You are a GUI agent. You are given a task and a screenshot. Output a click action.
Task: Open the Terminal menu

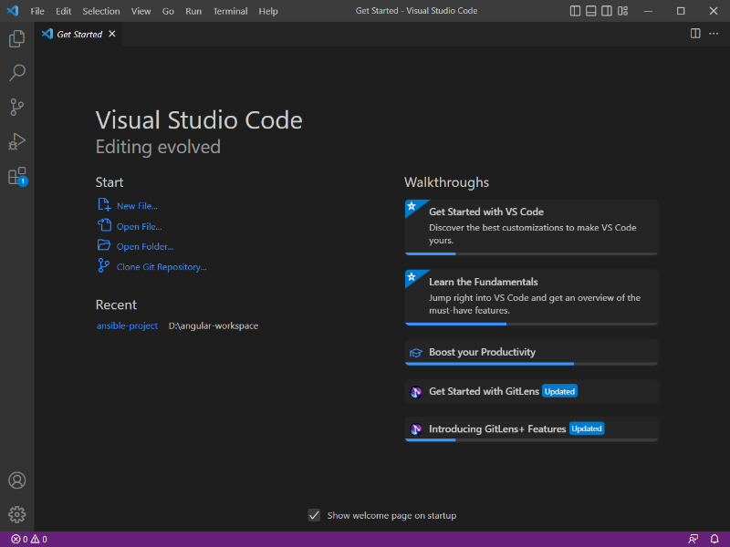[x=230, y=10]
